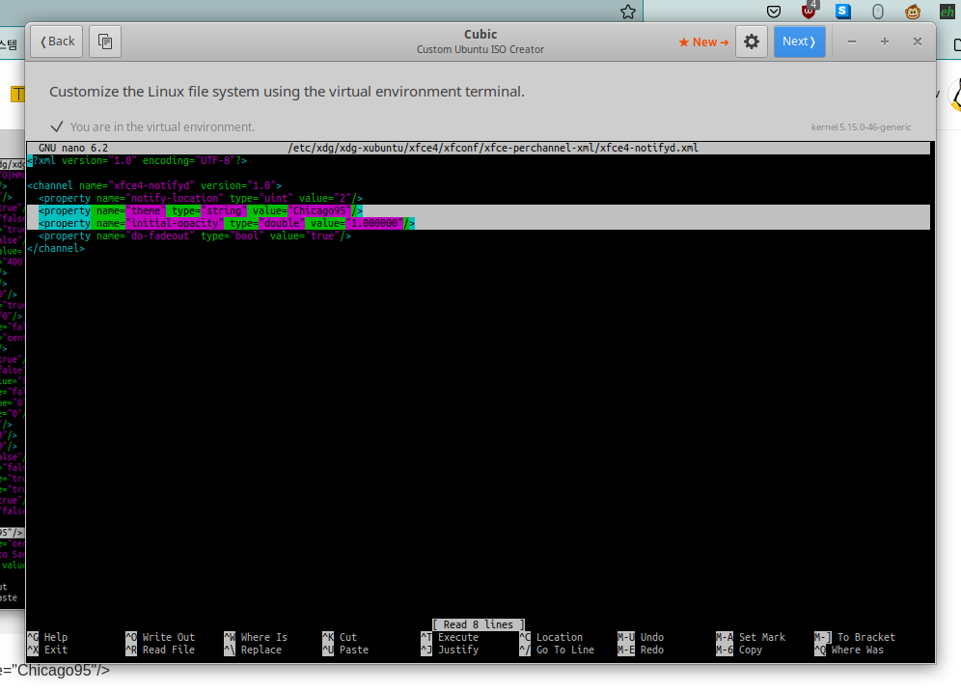Screen dimensions: 961x692
Task: Click the channel name xfce4-notifyd line
Action: pos(154,185)
